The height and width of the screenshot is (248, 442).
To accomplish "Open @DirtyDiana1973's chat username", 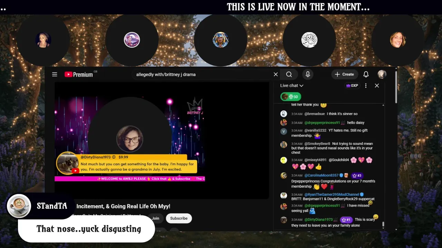I will click(318, 219).
